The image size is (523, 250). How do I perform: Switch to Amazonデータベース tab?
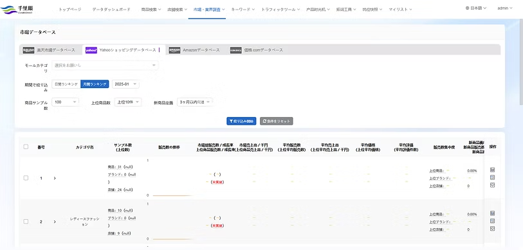194,50
